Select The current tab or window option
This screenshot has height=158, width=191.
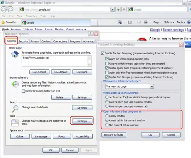[107, 125]
